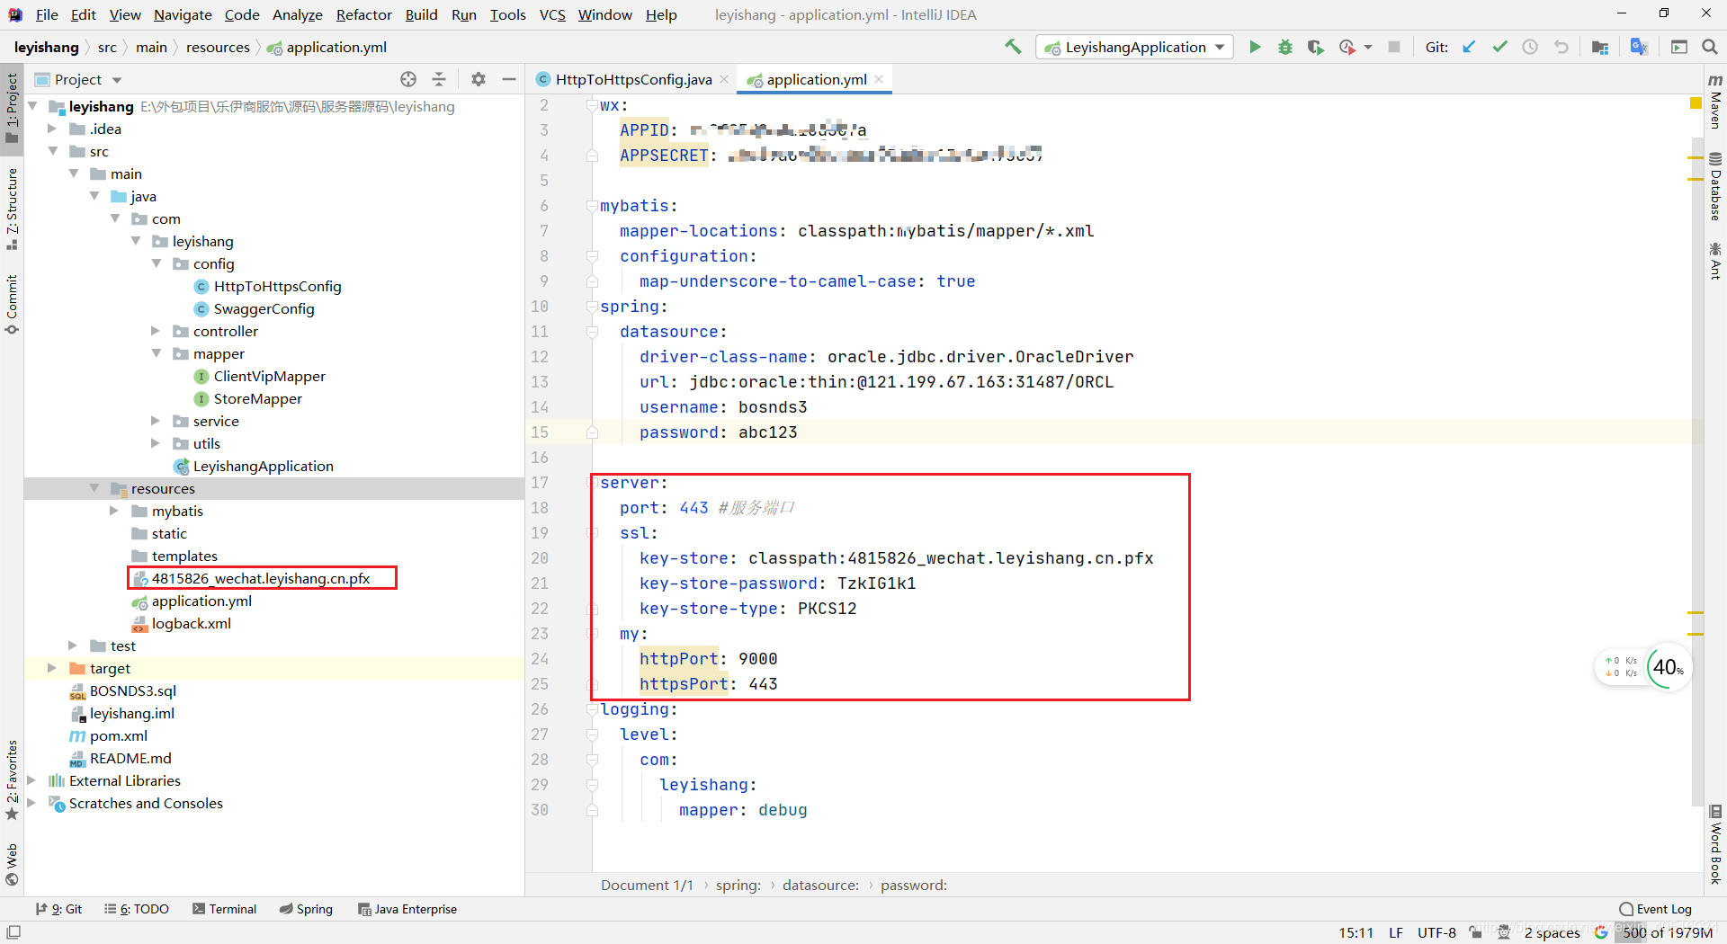The width and height of the screenshot is (1727, 944).
Task: Hide the Project tool window
Action: click(x=509, y=79)
